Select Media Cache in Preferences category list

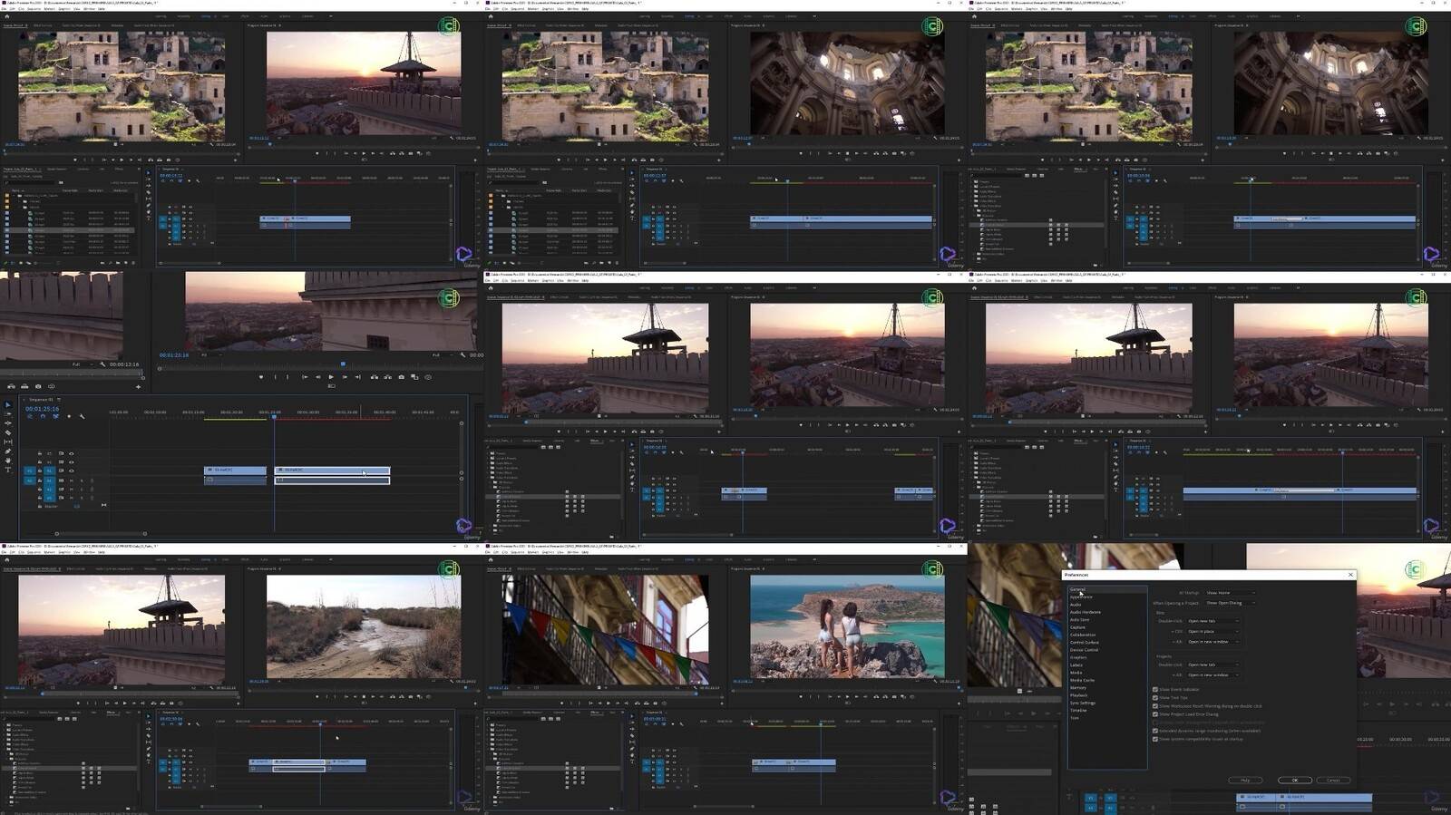(1082, 680)
